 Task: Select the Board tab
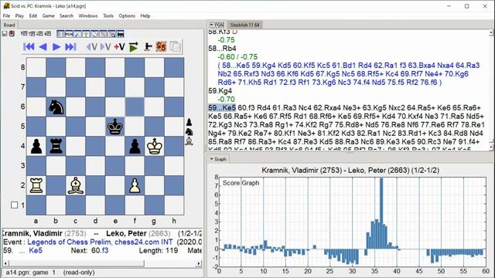(x=9, y=25)
